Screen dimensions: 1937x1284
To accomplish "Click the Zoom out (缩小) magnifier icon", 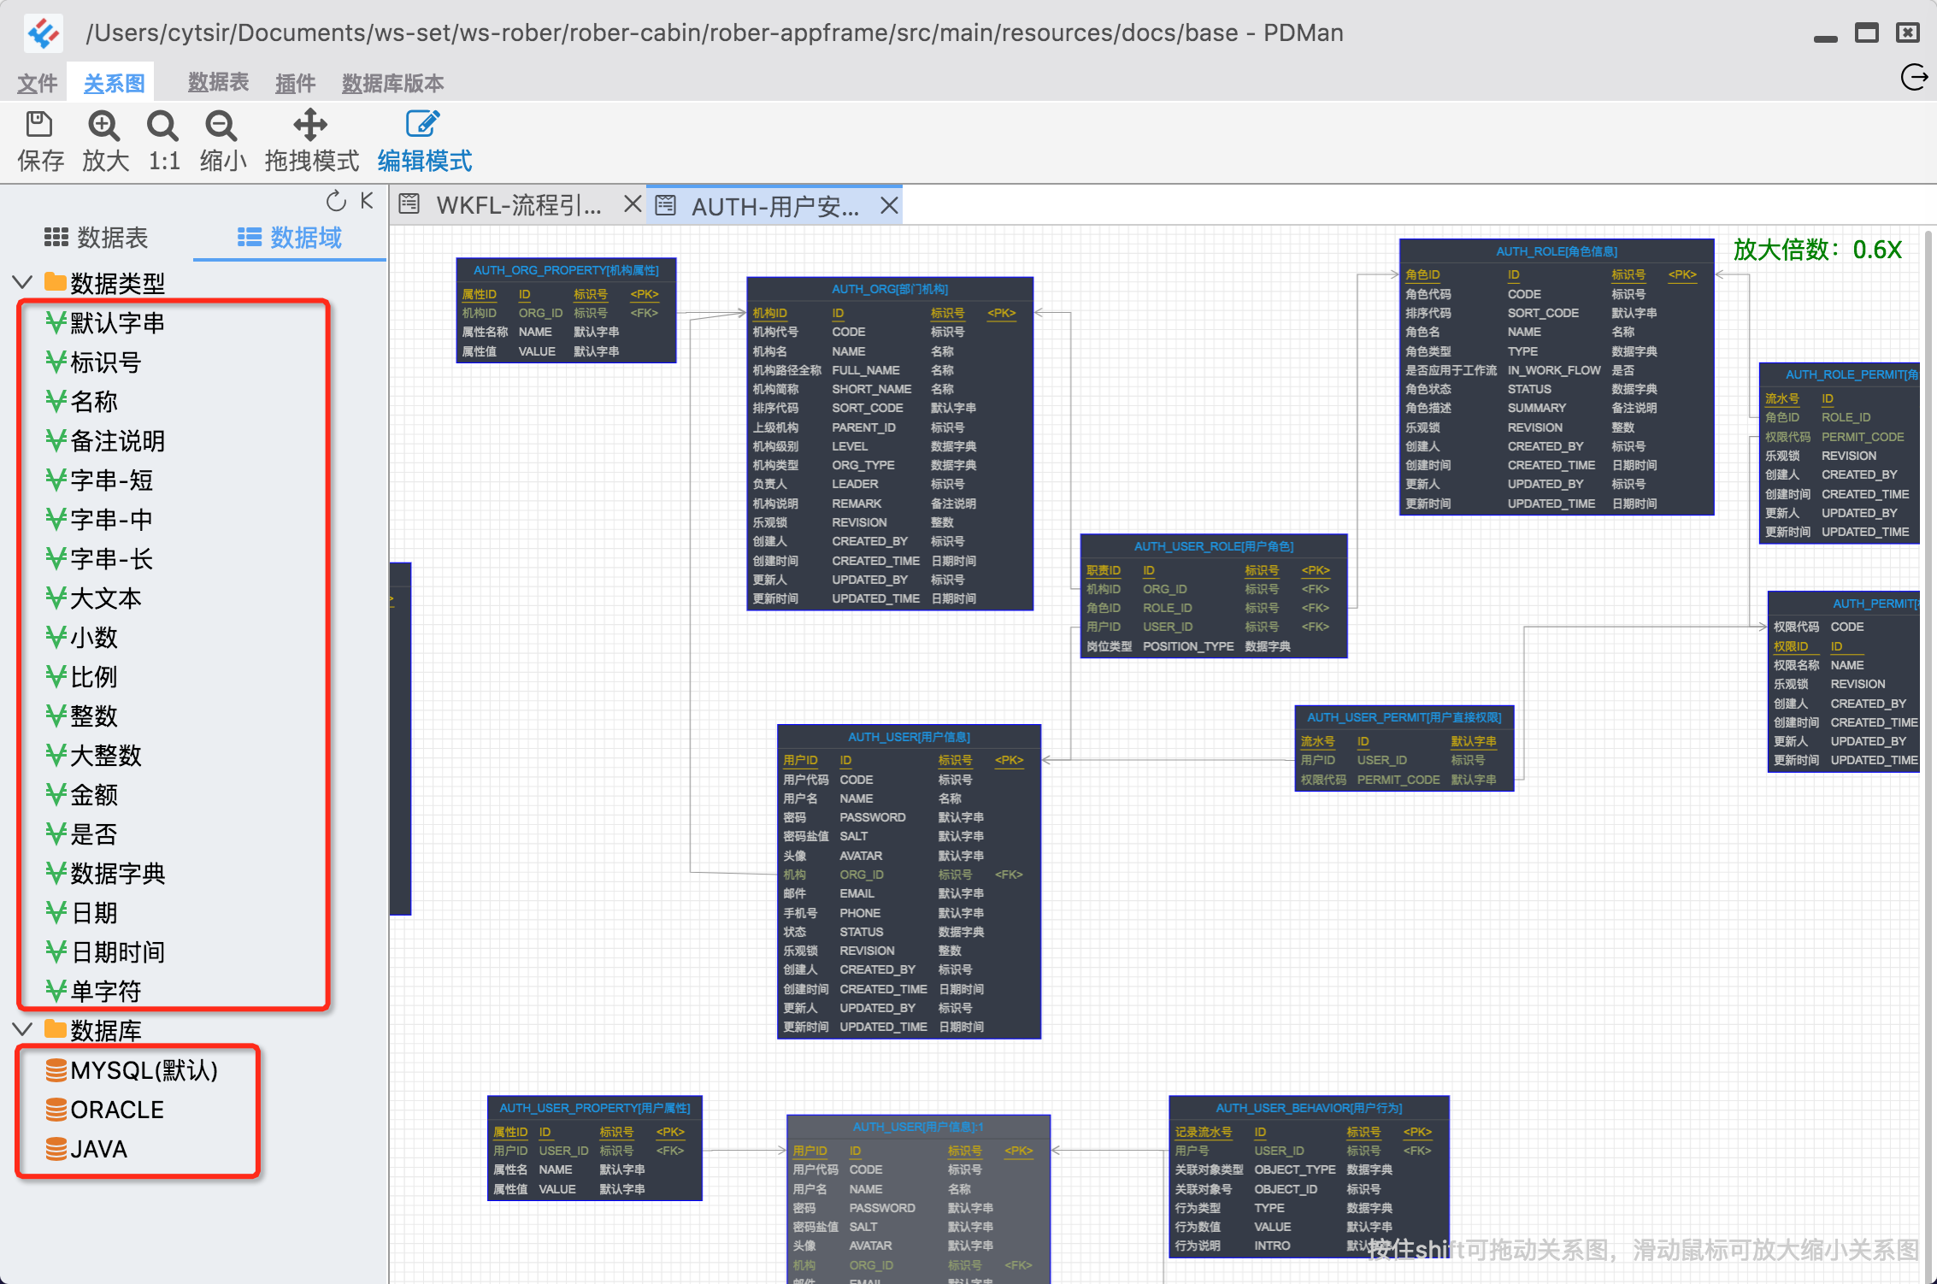I will 221,127.
